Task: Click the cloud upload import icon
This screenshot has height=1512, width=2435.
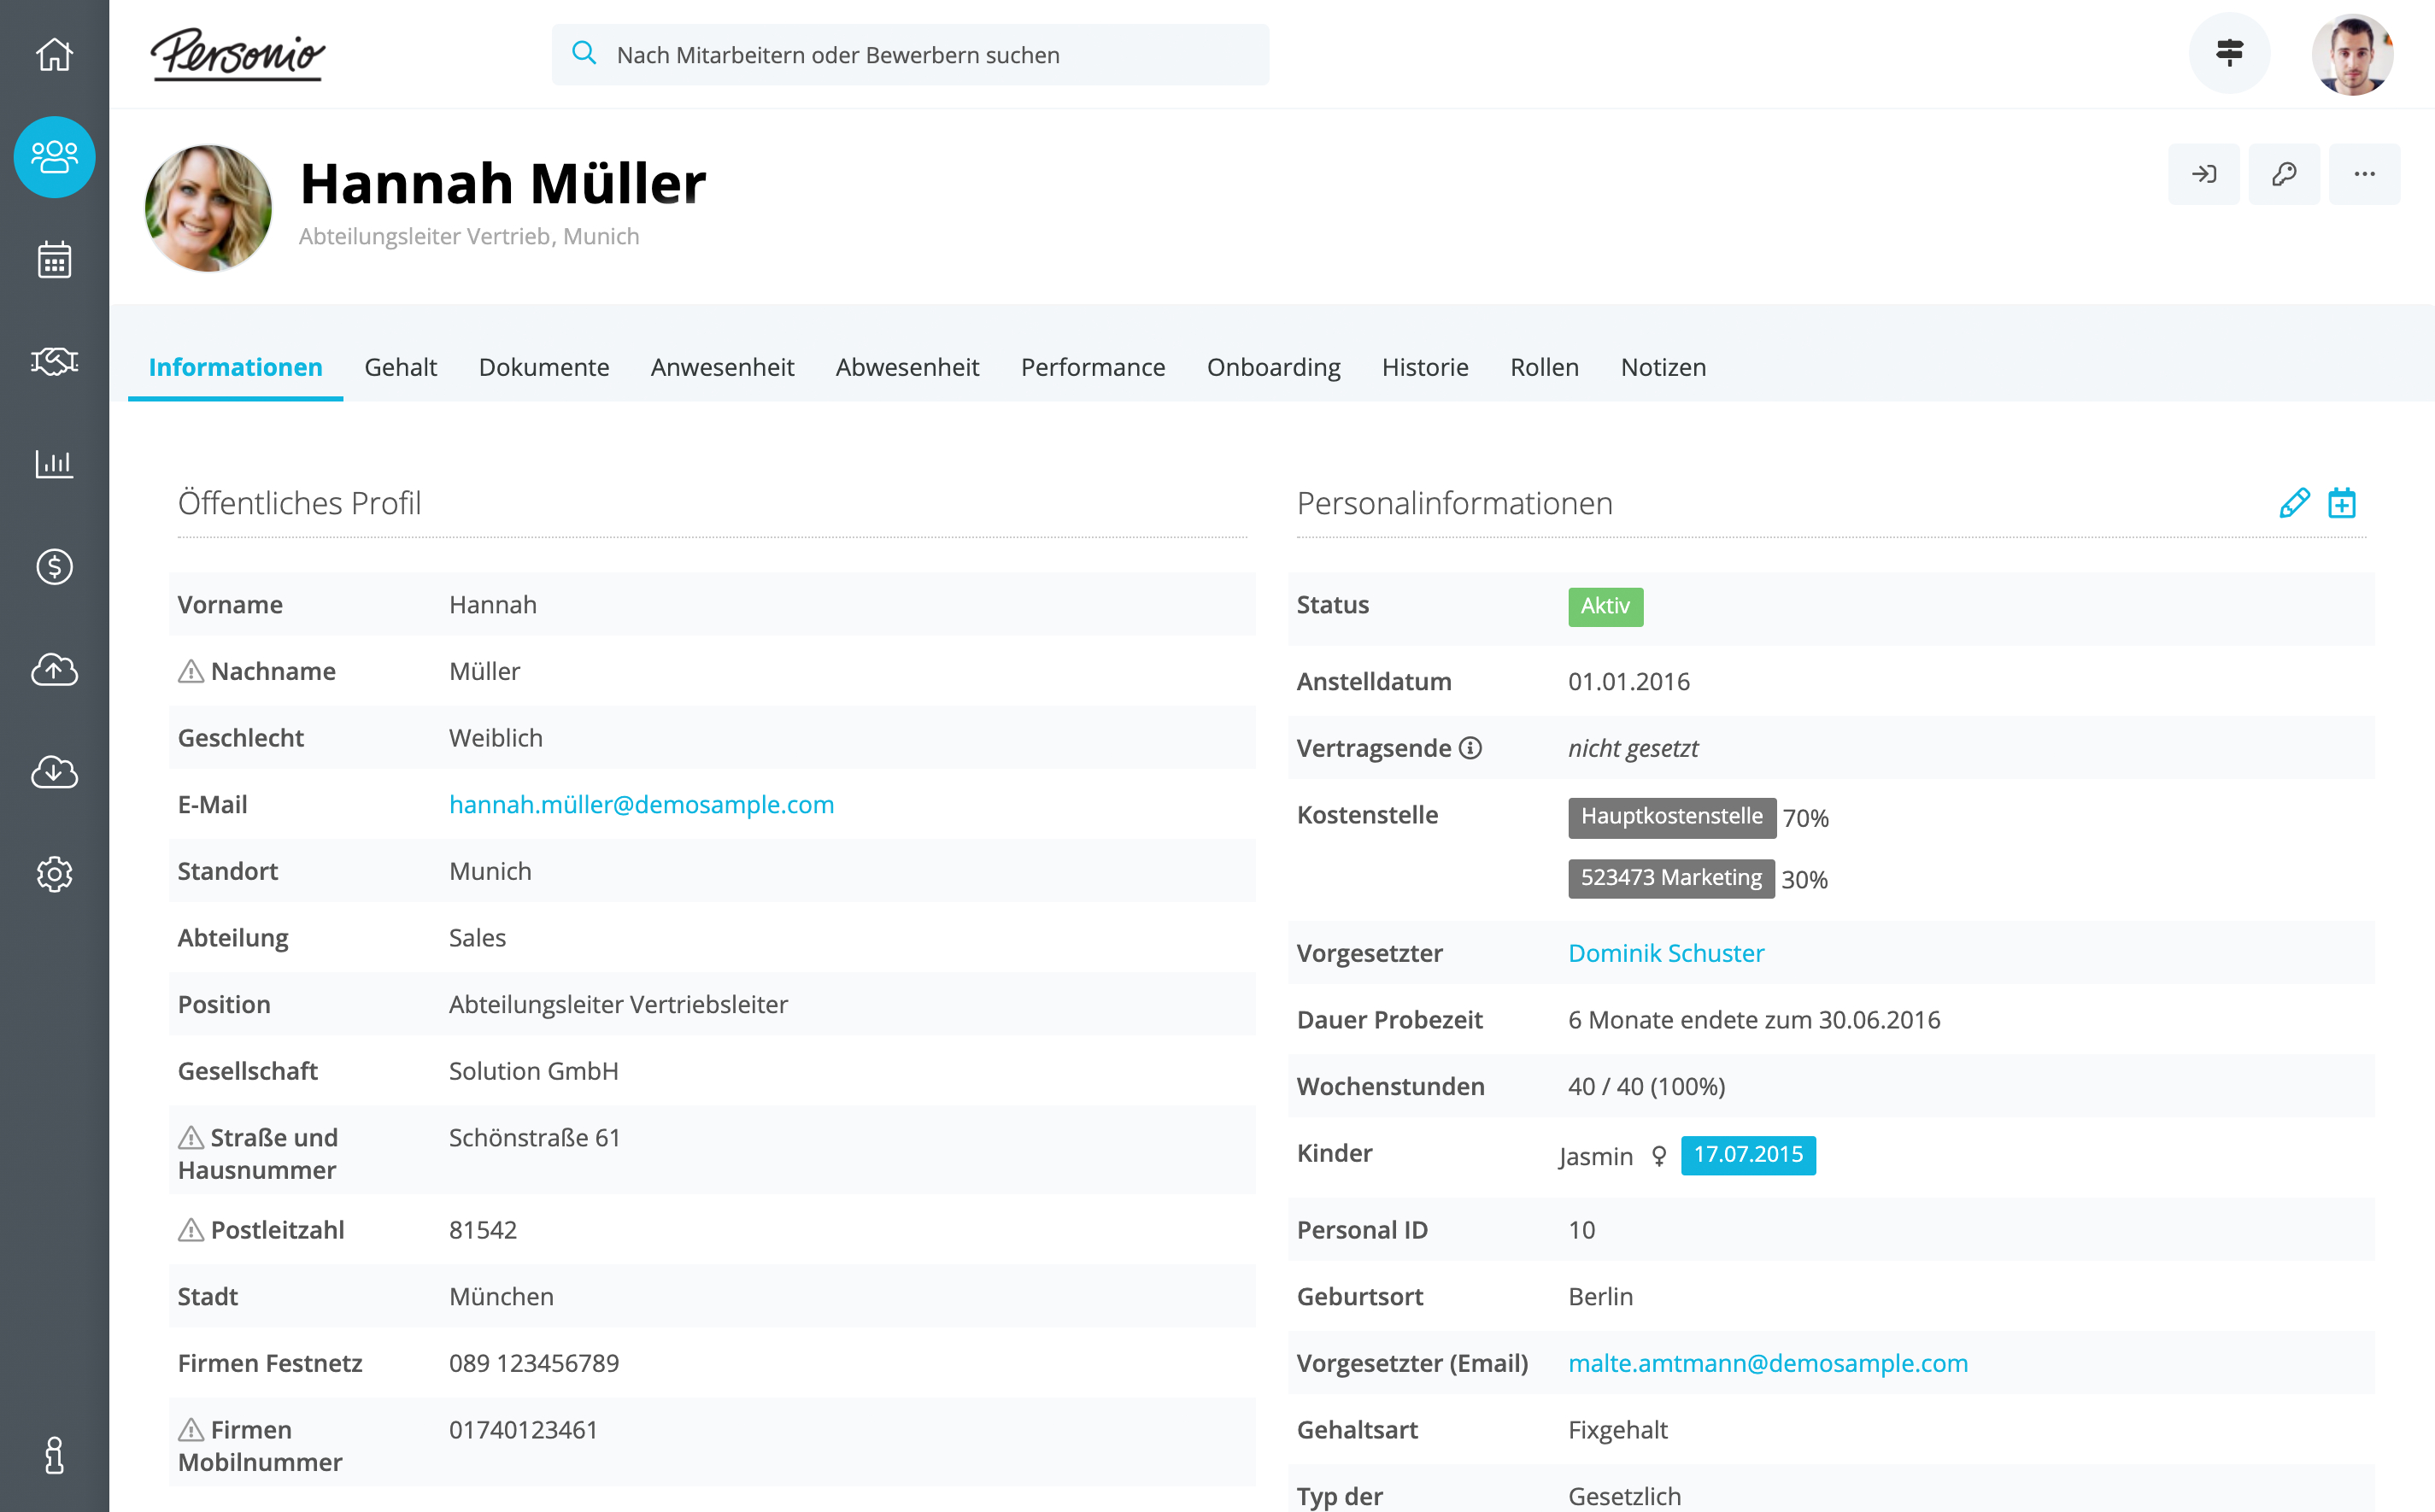Action: [x=54, y=670]
